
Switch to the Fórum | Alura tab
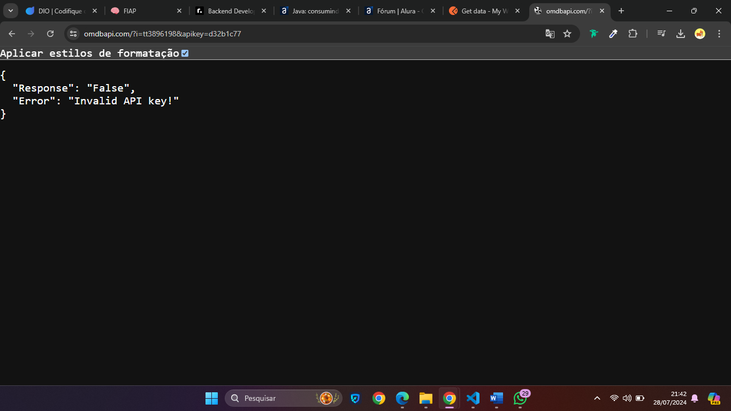tap(400, 11)
